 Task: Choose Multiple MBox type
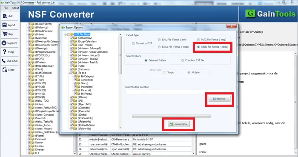point(193,72)
